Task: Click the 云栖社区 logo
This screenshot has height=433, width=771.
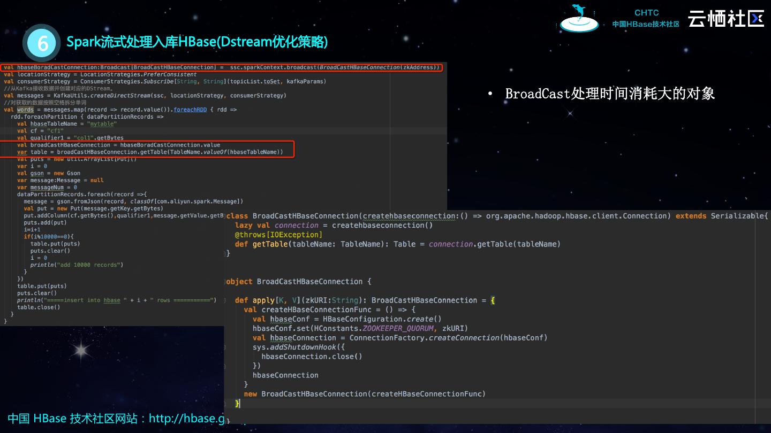Action: (726, 19)
